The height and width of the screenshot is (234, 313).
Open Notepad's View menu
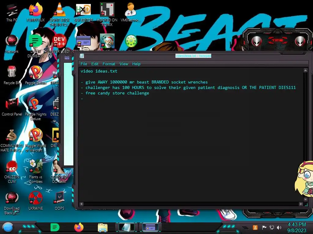(x=123, y=64)
